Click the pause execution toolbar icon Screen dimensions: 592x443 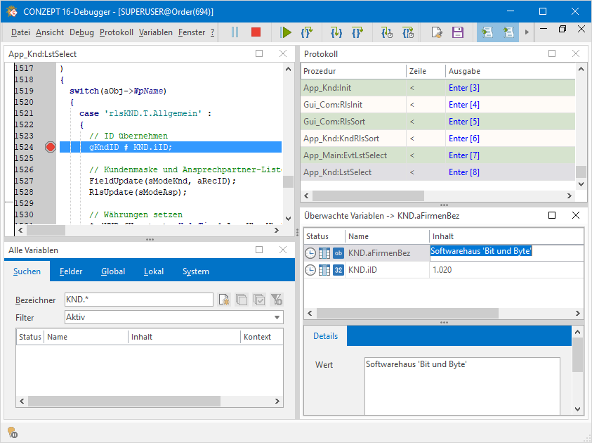pos(235,32)
